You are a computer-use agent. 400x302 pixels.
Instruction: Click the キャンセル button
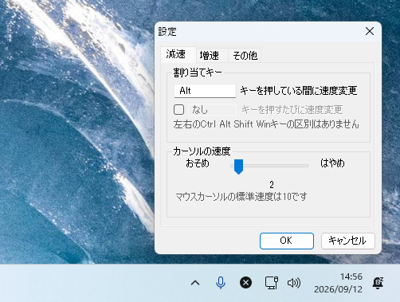(x=347, y=241)
